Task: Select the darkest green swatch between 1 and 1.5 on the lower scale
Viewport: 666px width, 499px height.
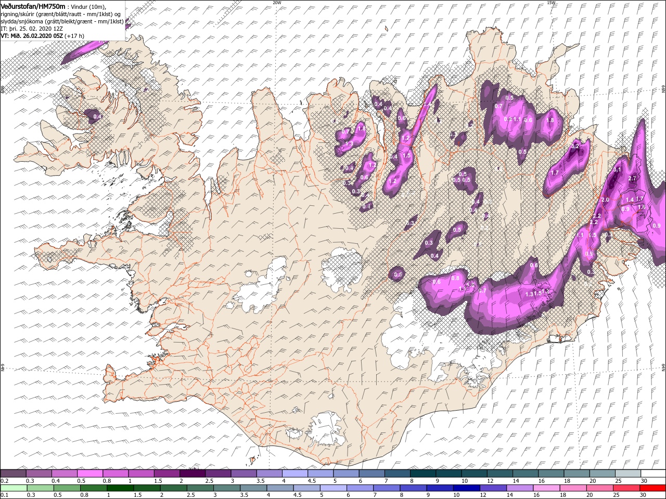Action: (120, 488)
